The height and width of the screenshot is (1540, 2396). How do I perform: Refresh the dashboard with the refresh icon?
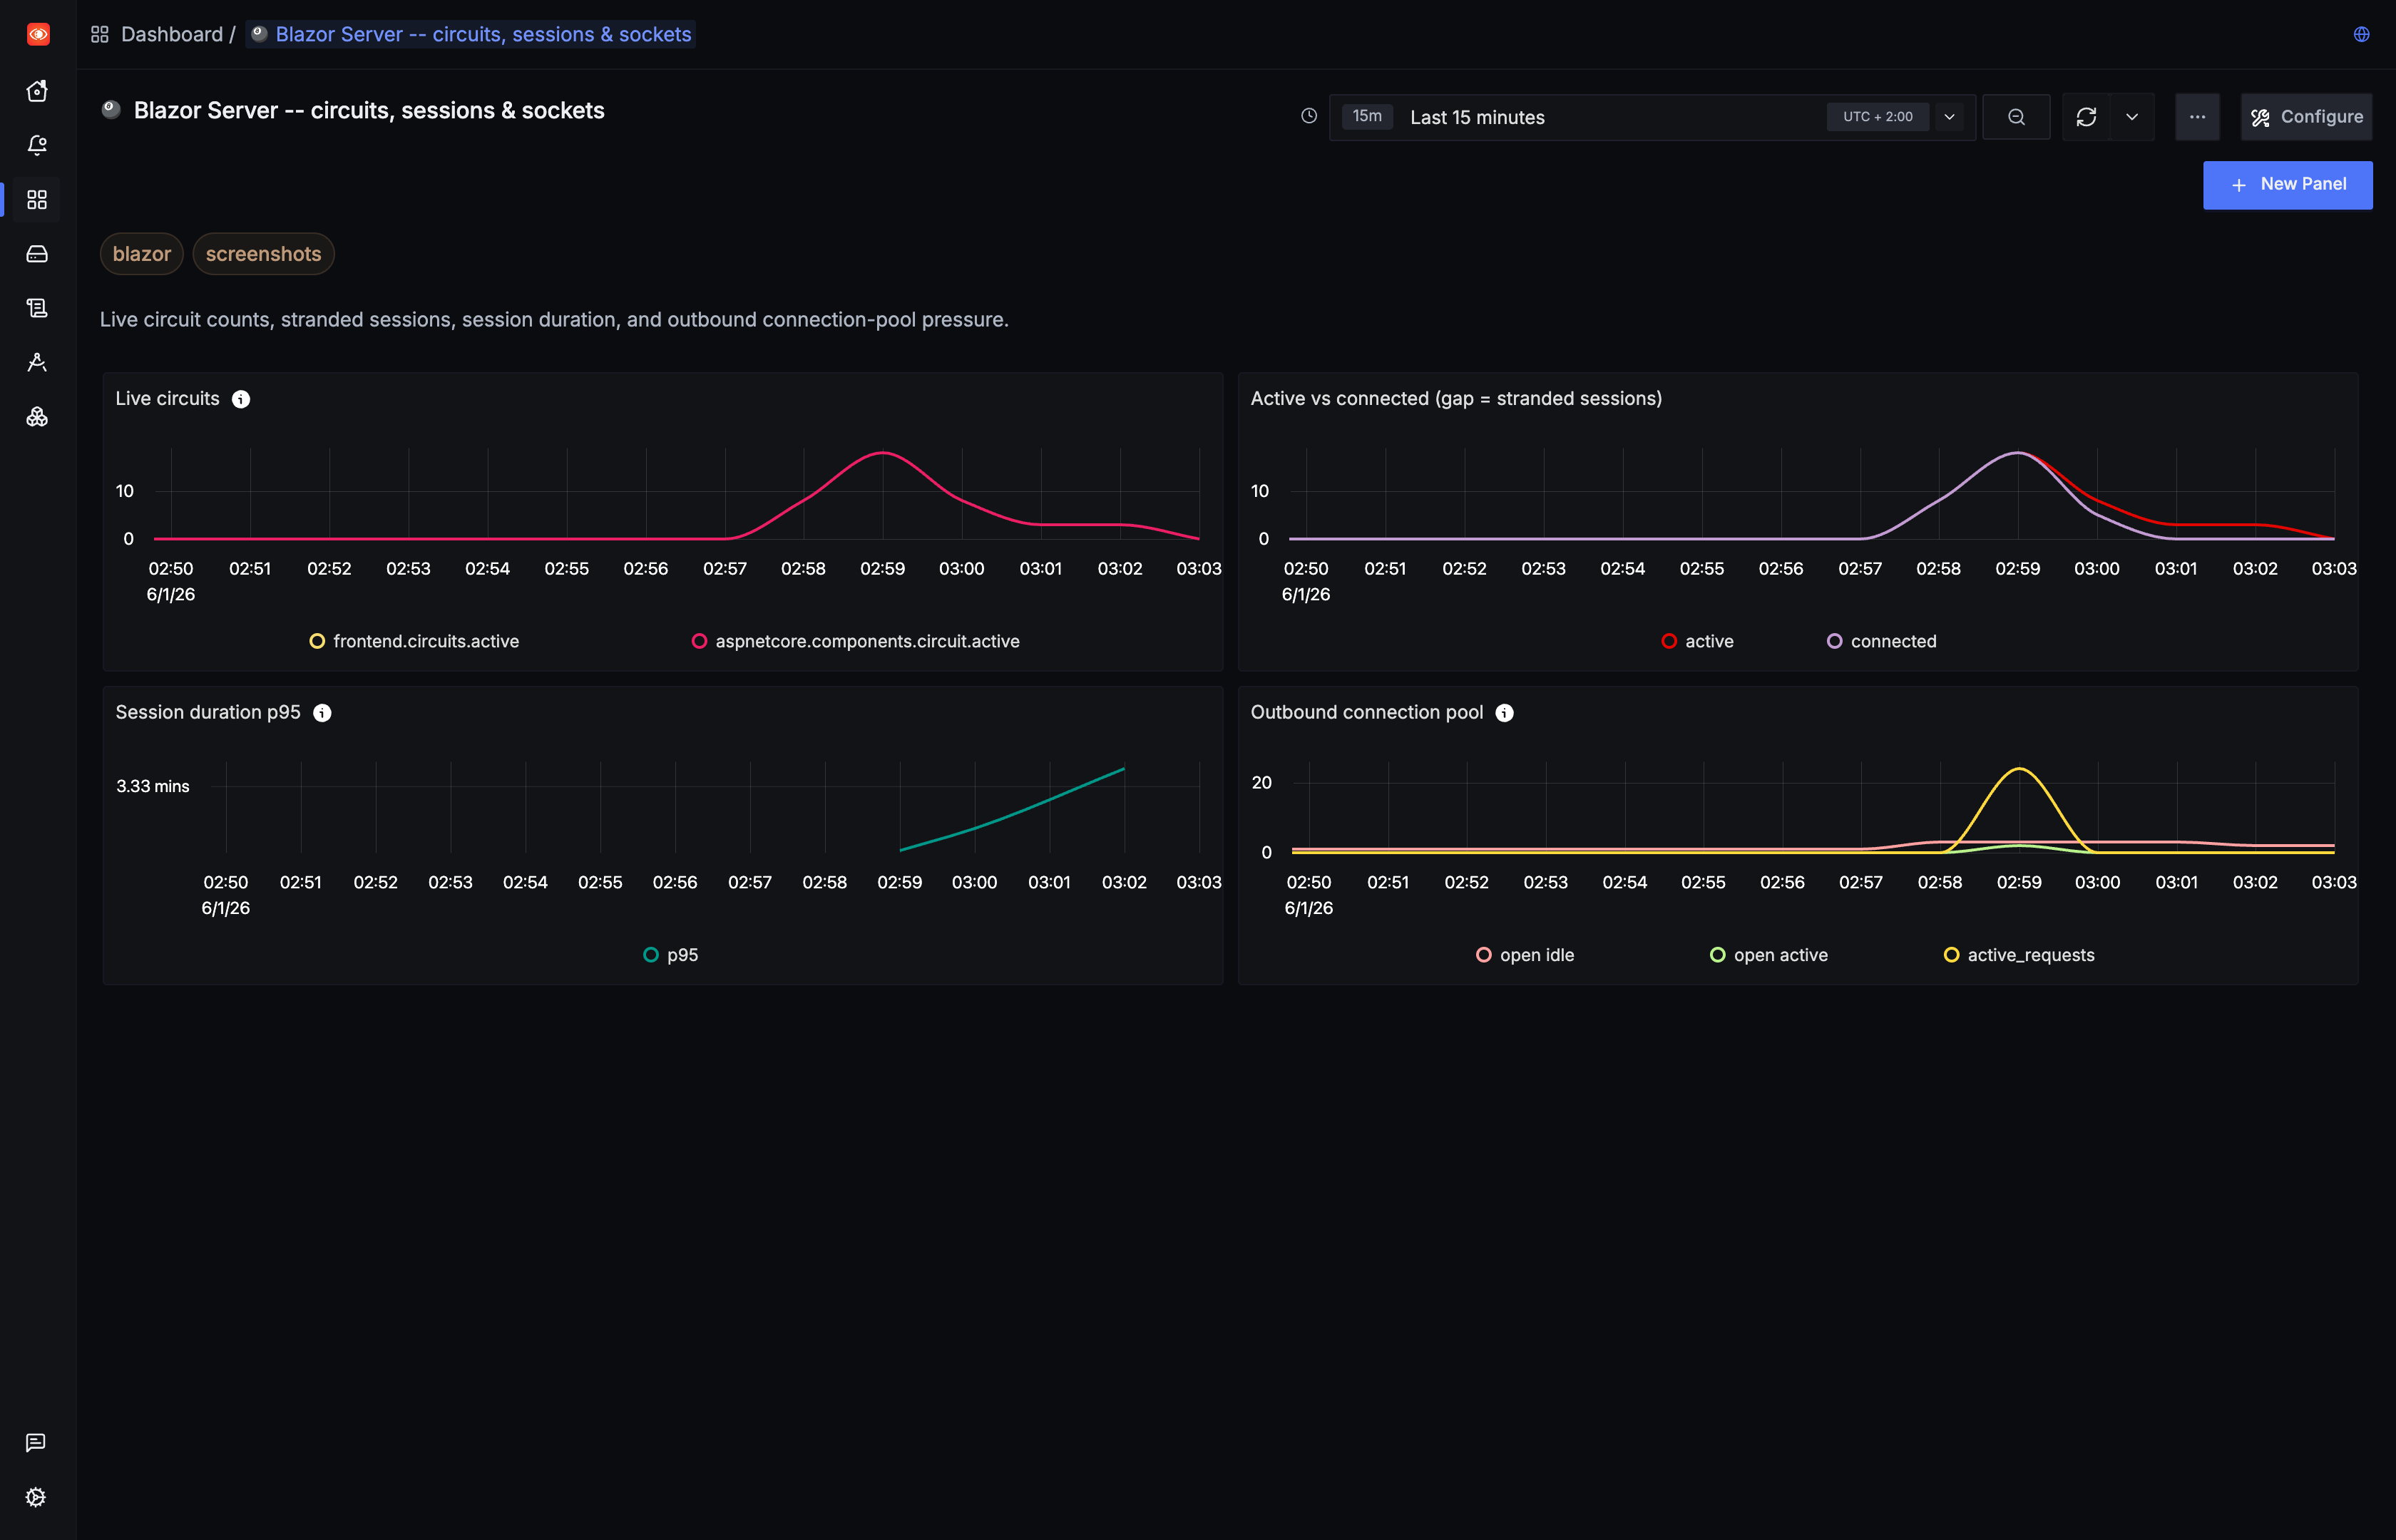(x=2086, y=117)
